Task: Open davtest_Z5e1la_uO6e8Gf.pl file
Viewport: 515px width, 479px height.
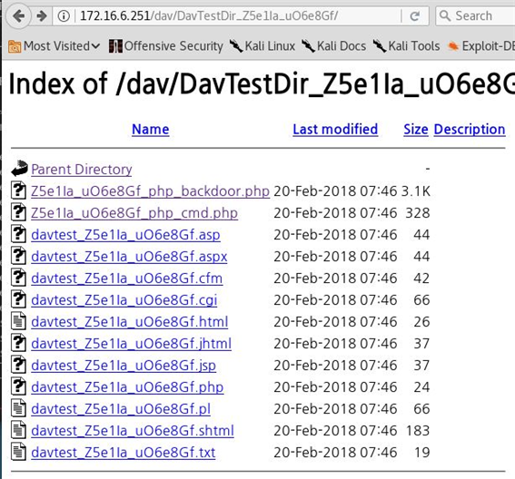Action: pos(121,409)
